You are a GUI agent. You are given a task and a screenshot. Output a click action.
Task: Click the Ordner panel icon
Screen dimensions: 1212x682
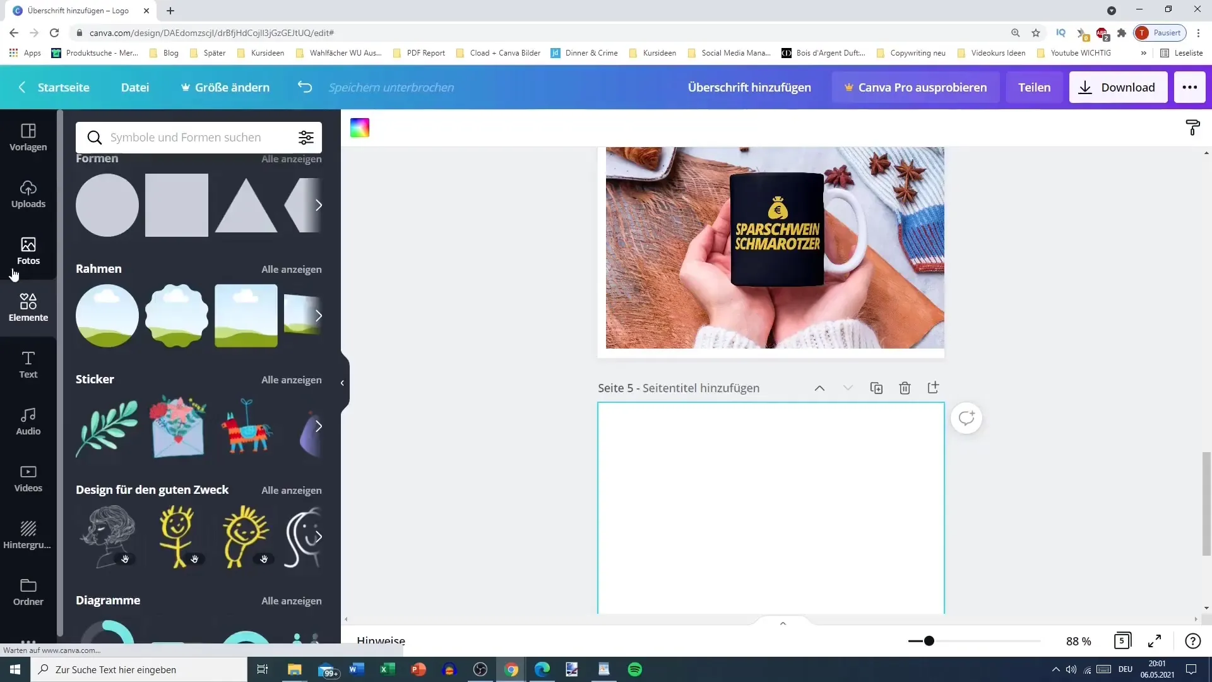(28, 590)
